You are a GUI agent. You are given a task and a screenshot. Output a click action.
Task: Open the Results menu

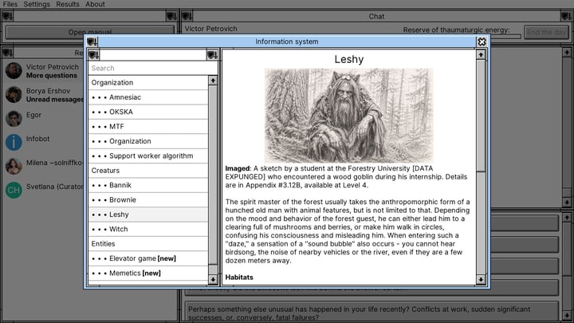[x=67, y=4]
